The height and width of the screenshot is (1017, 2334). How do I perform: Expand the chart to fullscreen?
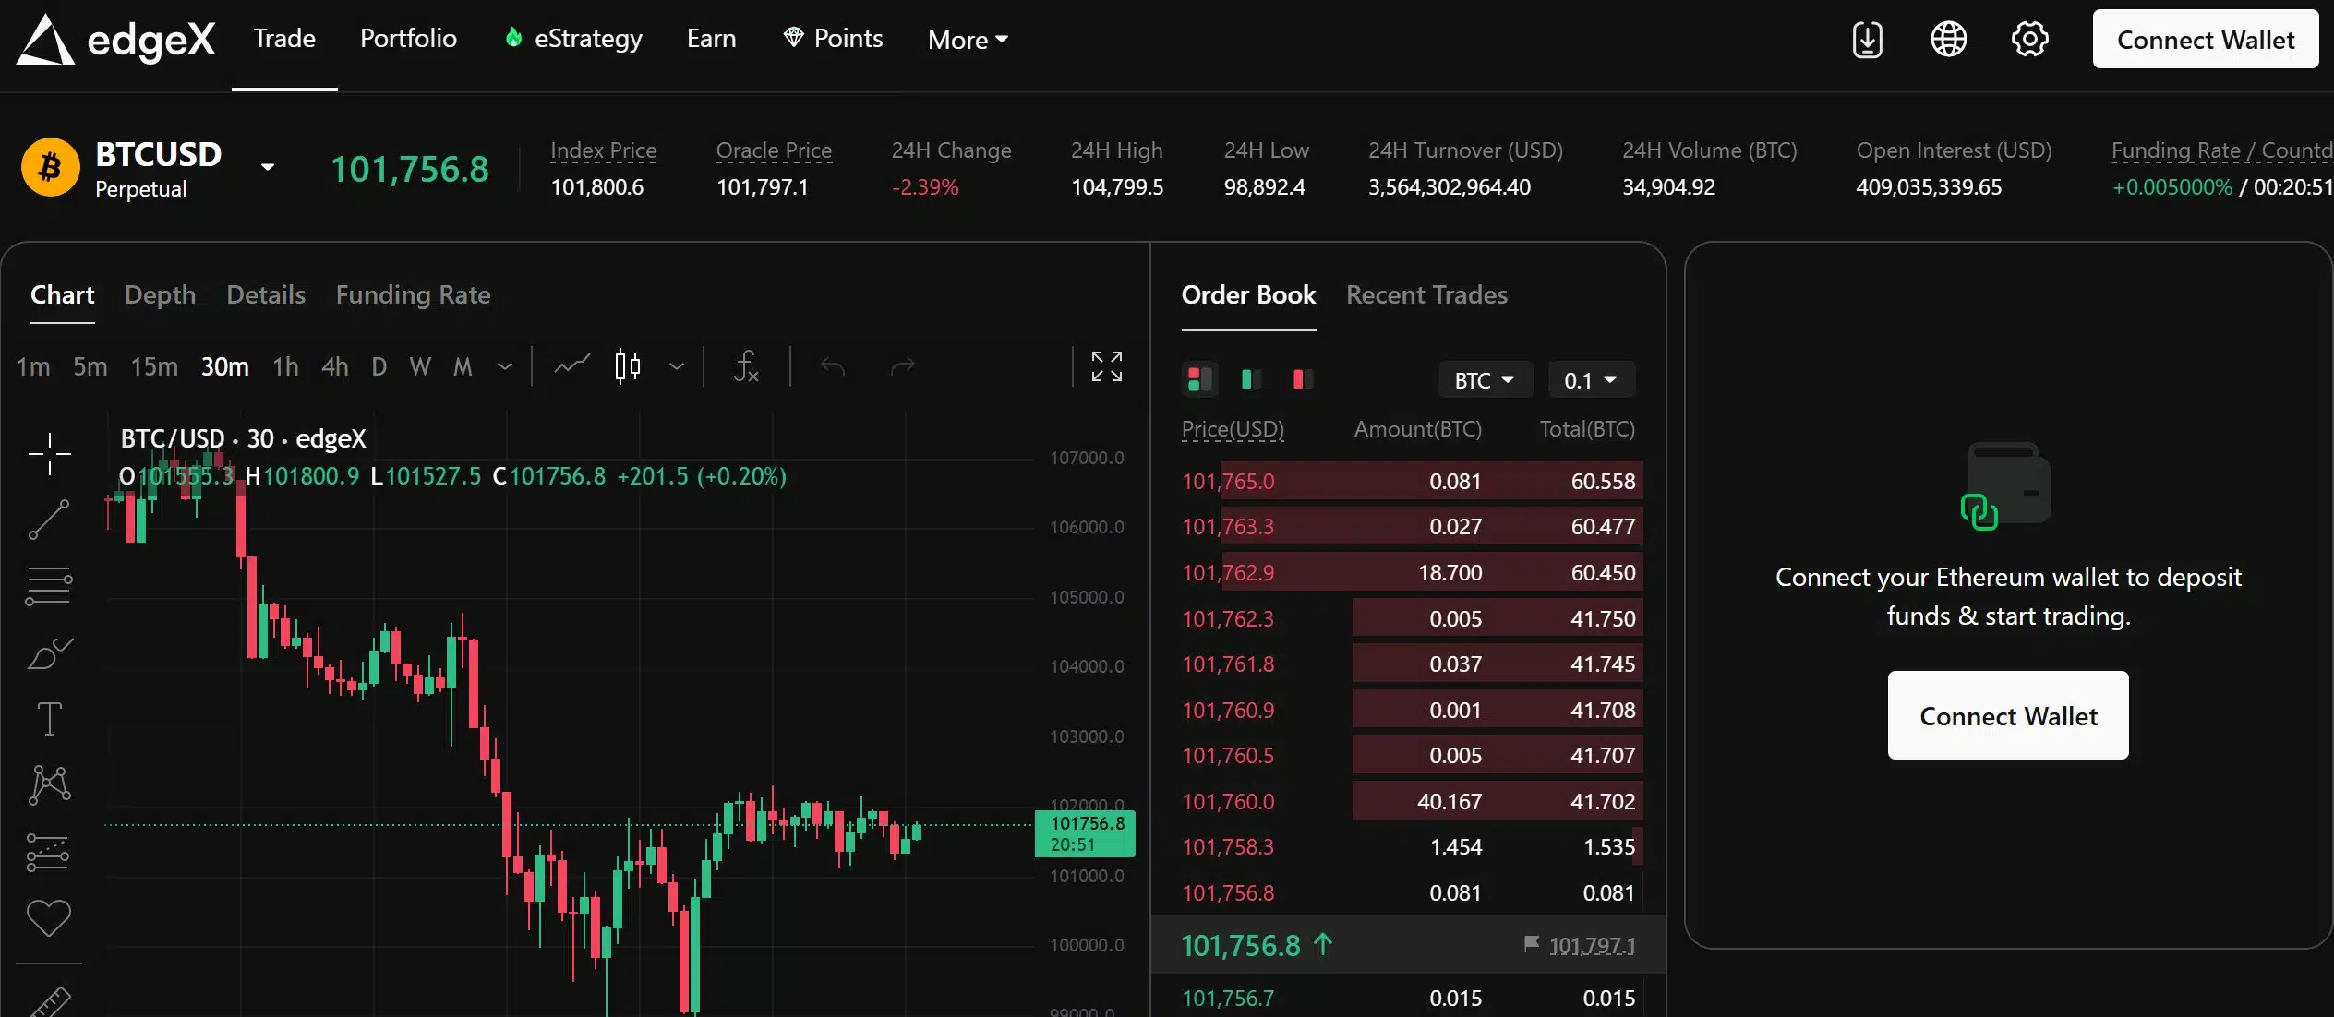tap(1105, 365)
